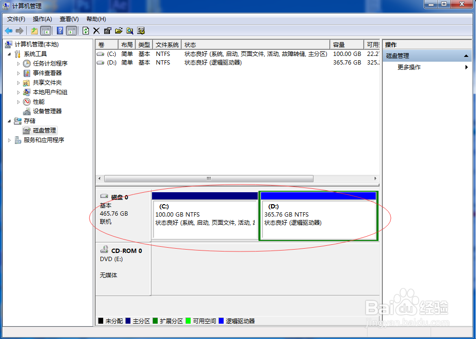Screen dimensions: 476x339
Task: Click the gray Forward arrow in toolbar
Action: coord(20,31)
